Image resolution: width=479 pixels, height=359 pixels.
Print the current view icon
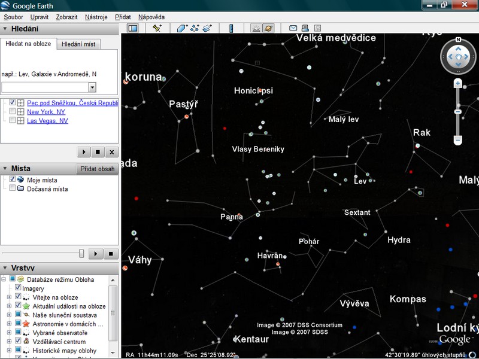pos(305,28)
